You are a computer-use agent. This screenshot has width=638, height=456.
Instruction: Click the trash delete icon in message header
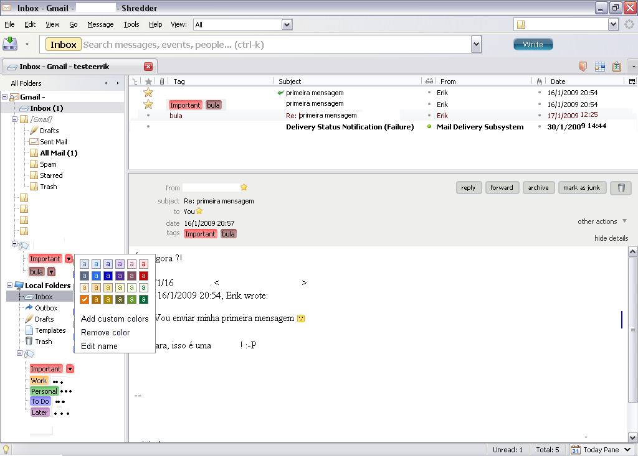[x=621, y=188]
